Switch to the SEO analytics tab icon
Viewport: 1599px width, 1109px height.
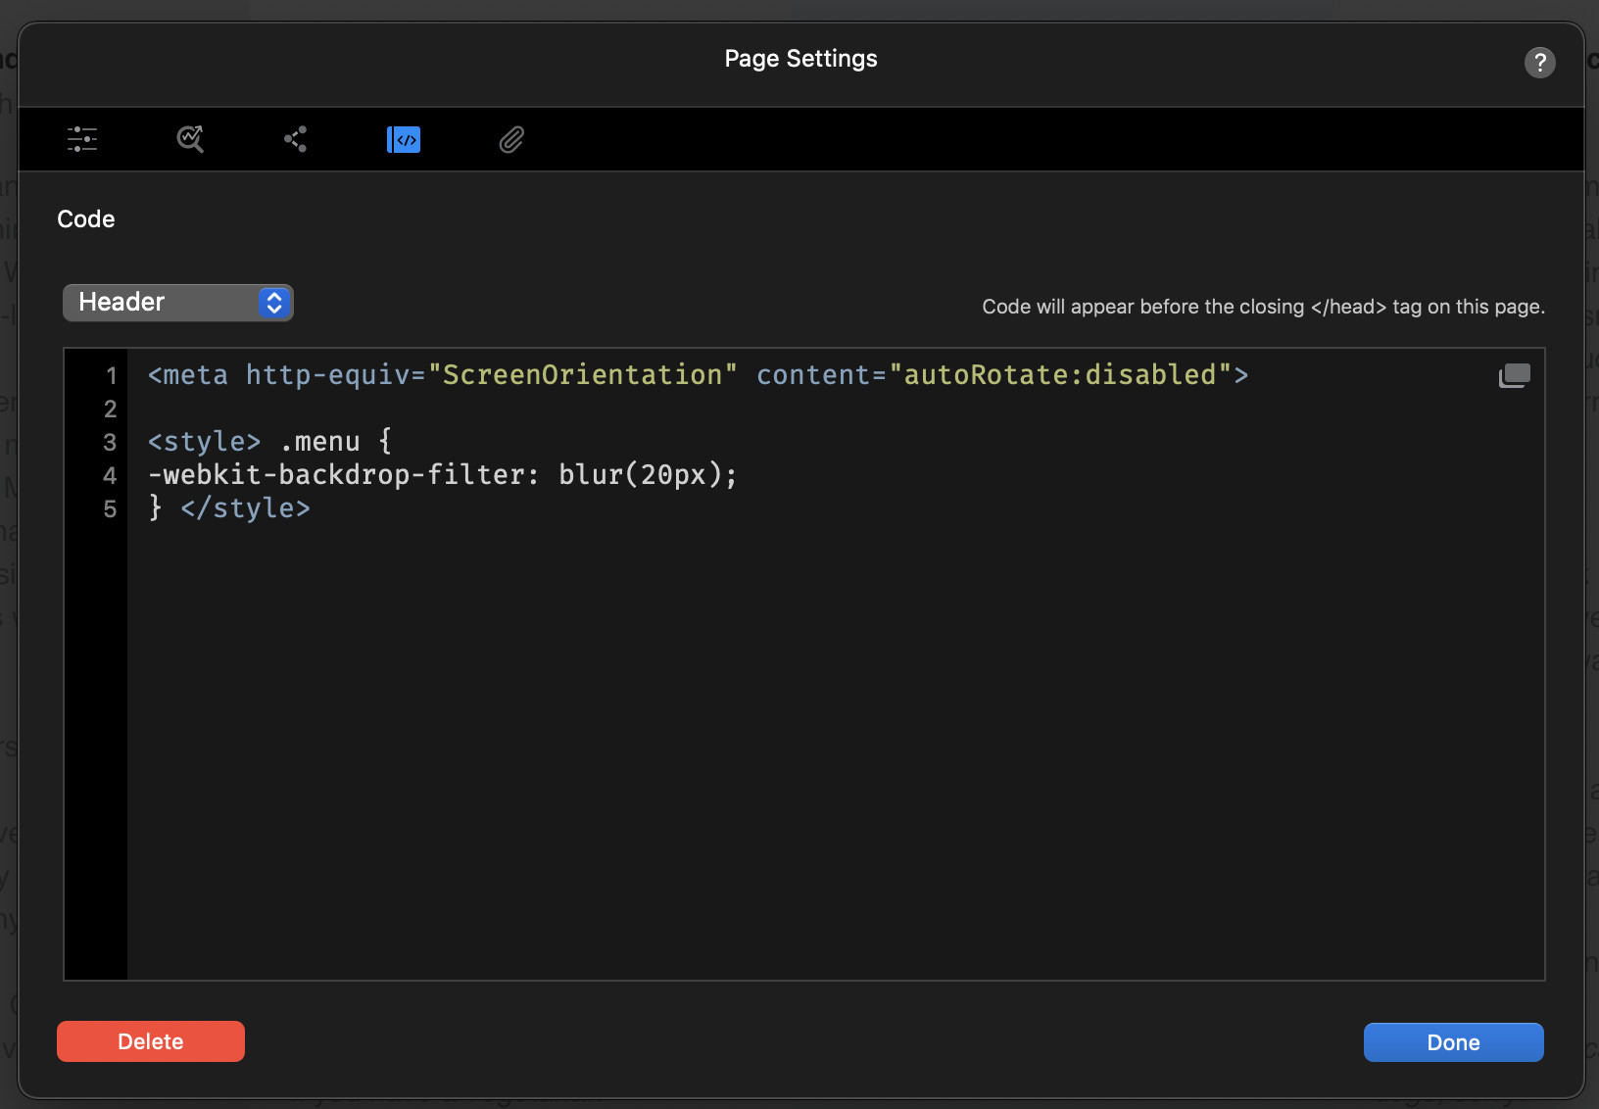[x=190, y=139]
